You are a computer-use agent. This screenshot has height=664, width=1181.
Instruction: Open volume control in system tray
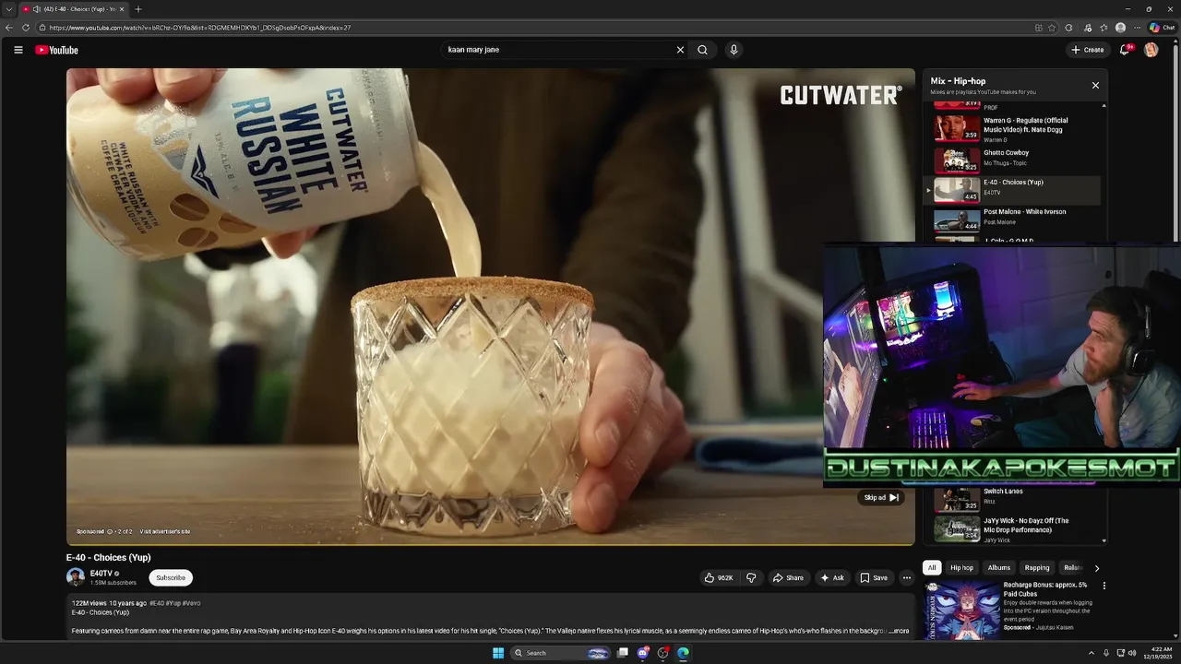point(1132,653)
